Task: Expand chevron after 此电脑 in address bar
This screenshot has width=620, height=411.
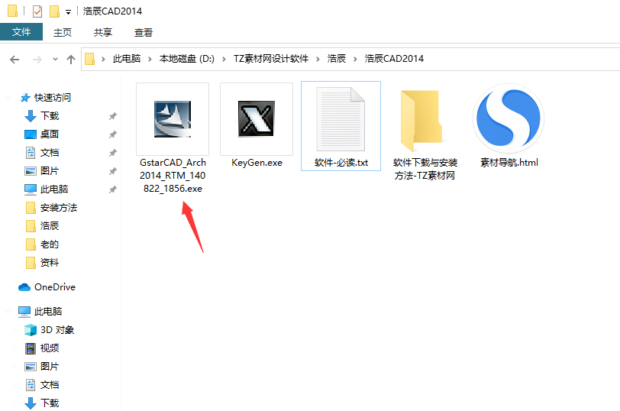Action: point(150,59)
